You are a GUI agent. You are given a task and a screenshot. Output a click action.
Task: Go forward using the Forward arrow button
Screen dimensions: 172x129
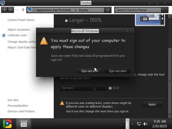11,10
